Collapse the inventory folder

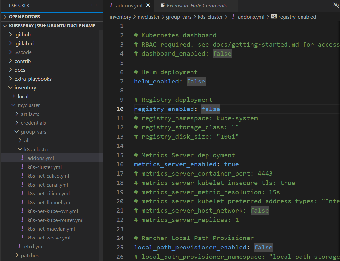(25, 87)
